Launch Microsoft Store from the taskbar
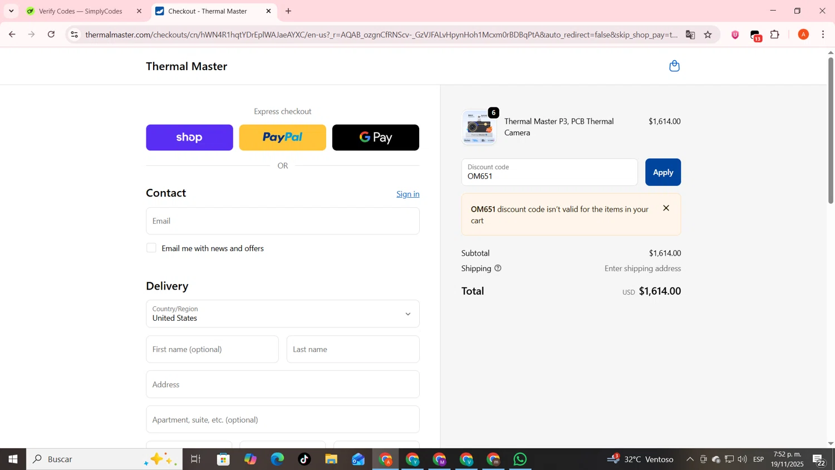835x470 pixels. click(223, 459)
